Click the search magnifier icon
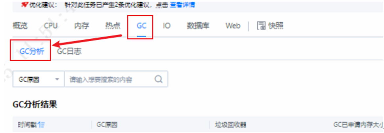Image resolution: width=384 pixels, height=133 pixels. [159, 79]
